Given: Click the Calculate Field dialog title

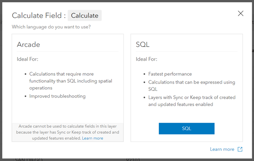Looking at the screenshot, I should point(38,16).
